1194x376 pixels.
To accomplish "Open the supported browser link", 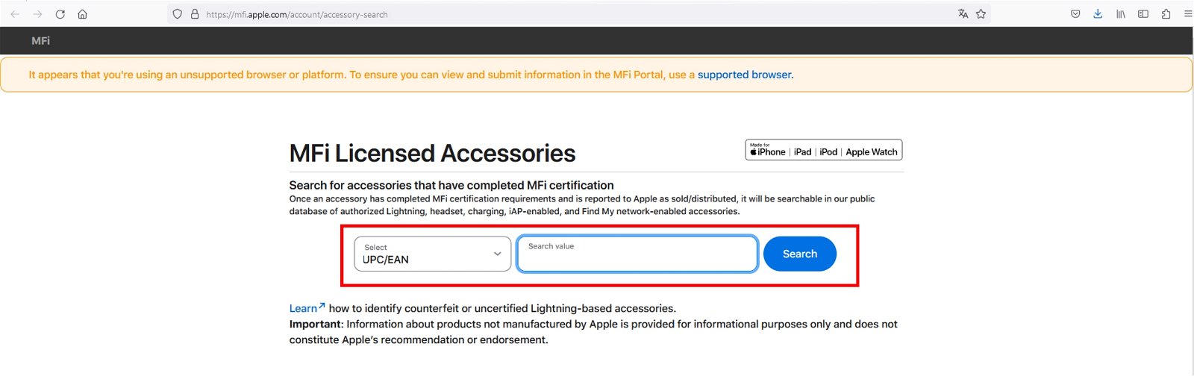I will click(x=744, y=75).
